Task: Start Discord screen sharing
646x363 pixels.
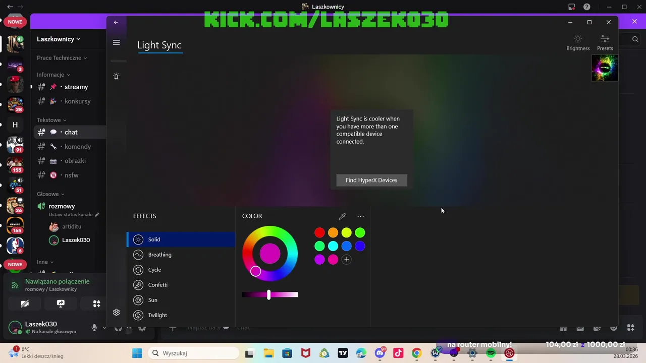Action: click(x=61, y=304)
